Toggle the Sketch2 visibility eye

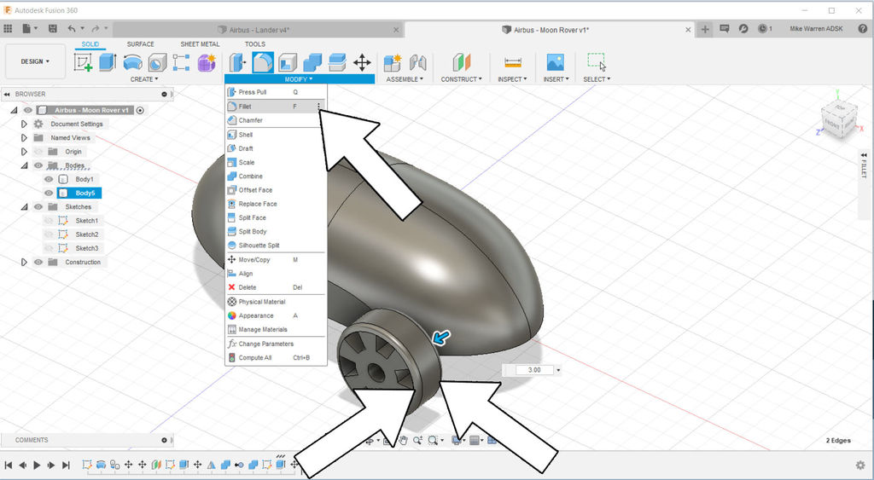click(x=49, y=234)
